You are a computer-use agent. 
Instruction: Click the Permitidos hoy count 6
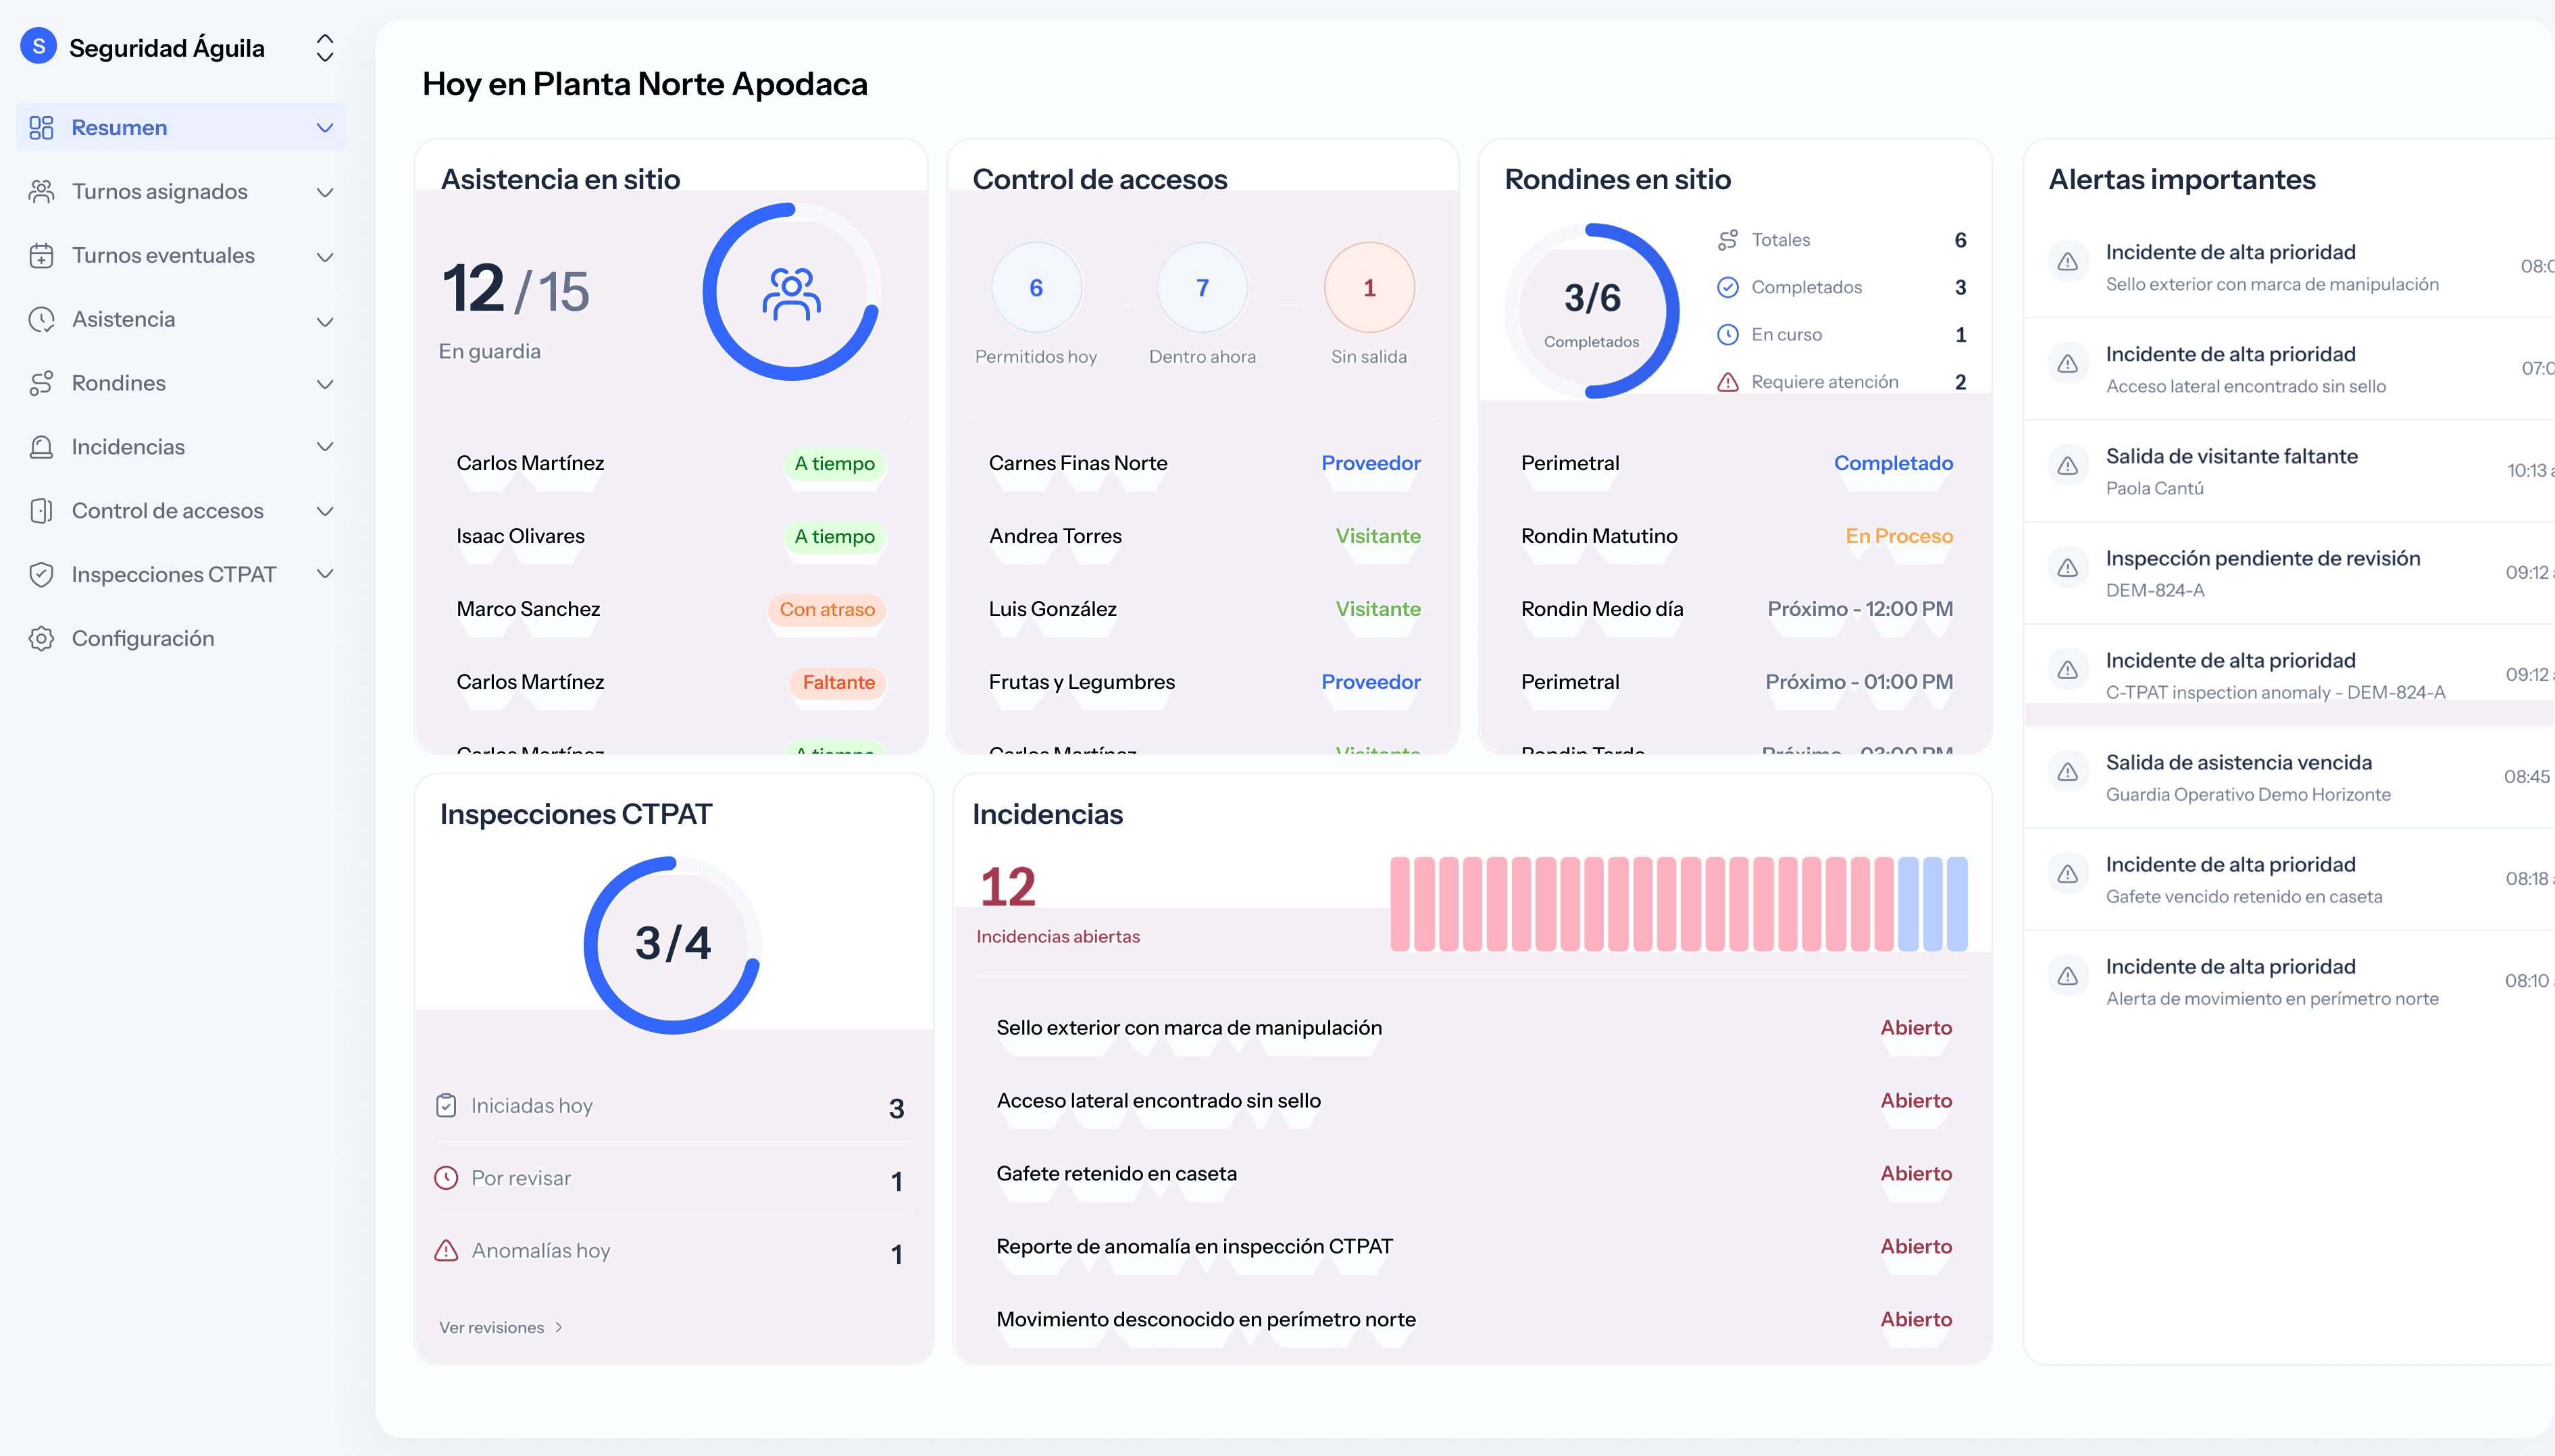pyautogui.click(x=1036, y=288)
